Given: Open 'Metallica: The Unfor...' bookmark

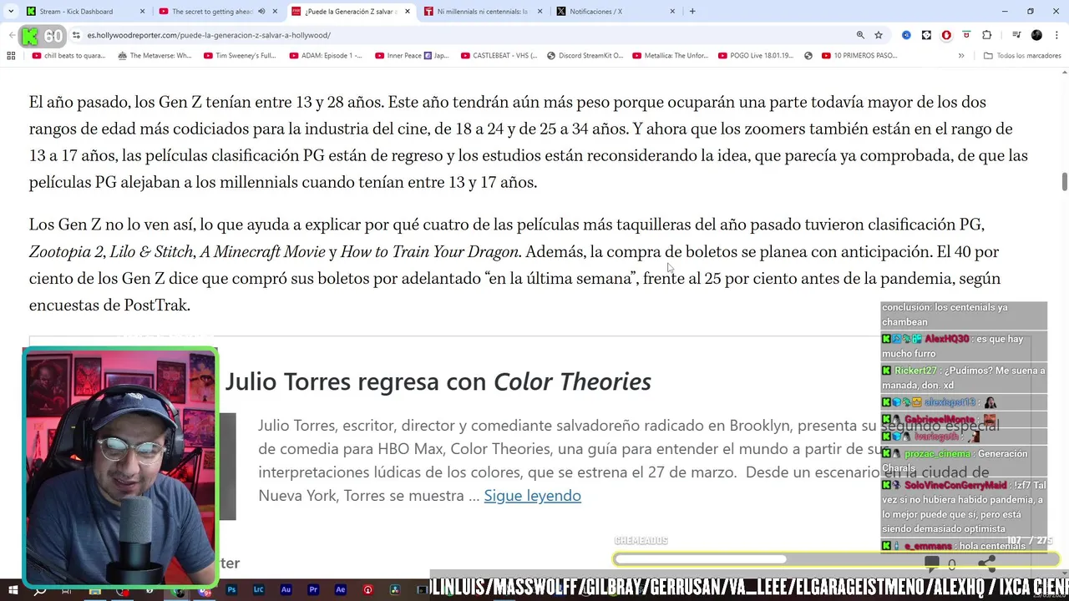Looking at the screenshot, I should 671,56.
